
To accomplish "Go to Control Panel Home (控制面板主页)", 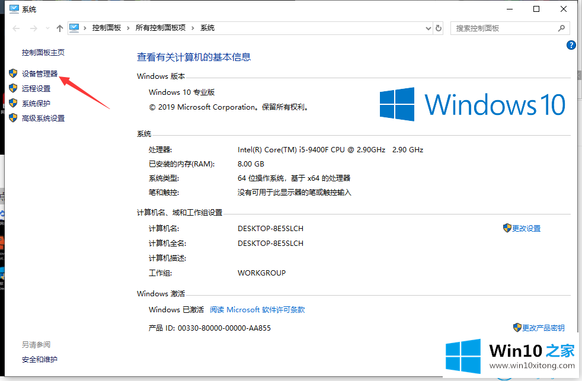I will click(43, 52).
